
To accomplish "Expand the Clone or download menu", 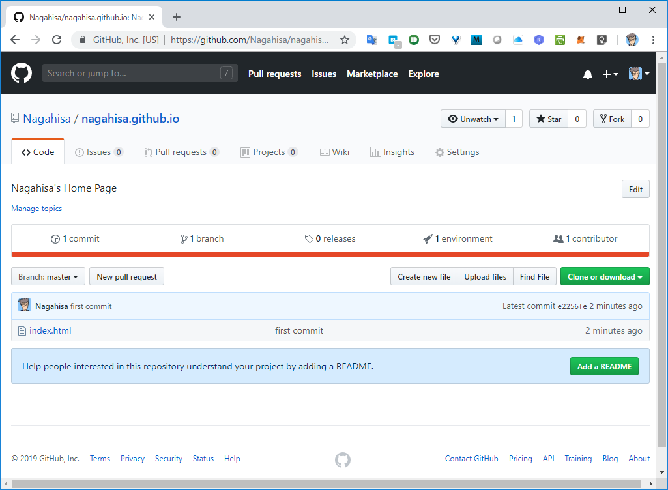I will [x=605, y=276].
